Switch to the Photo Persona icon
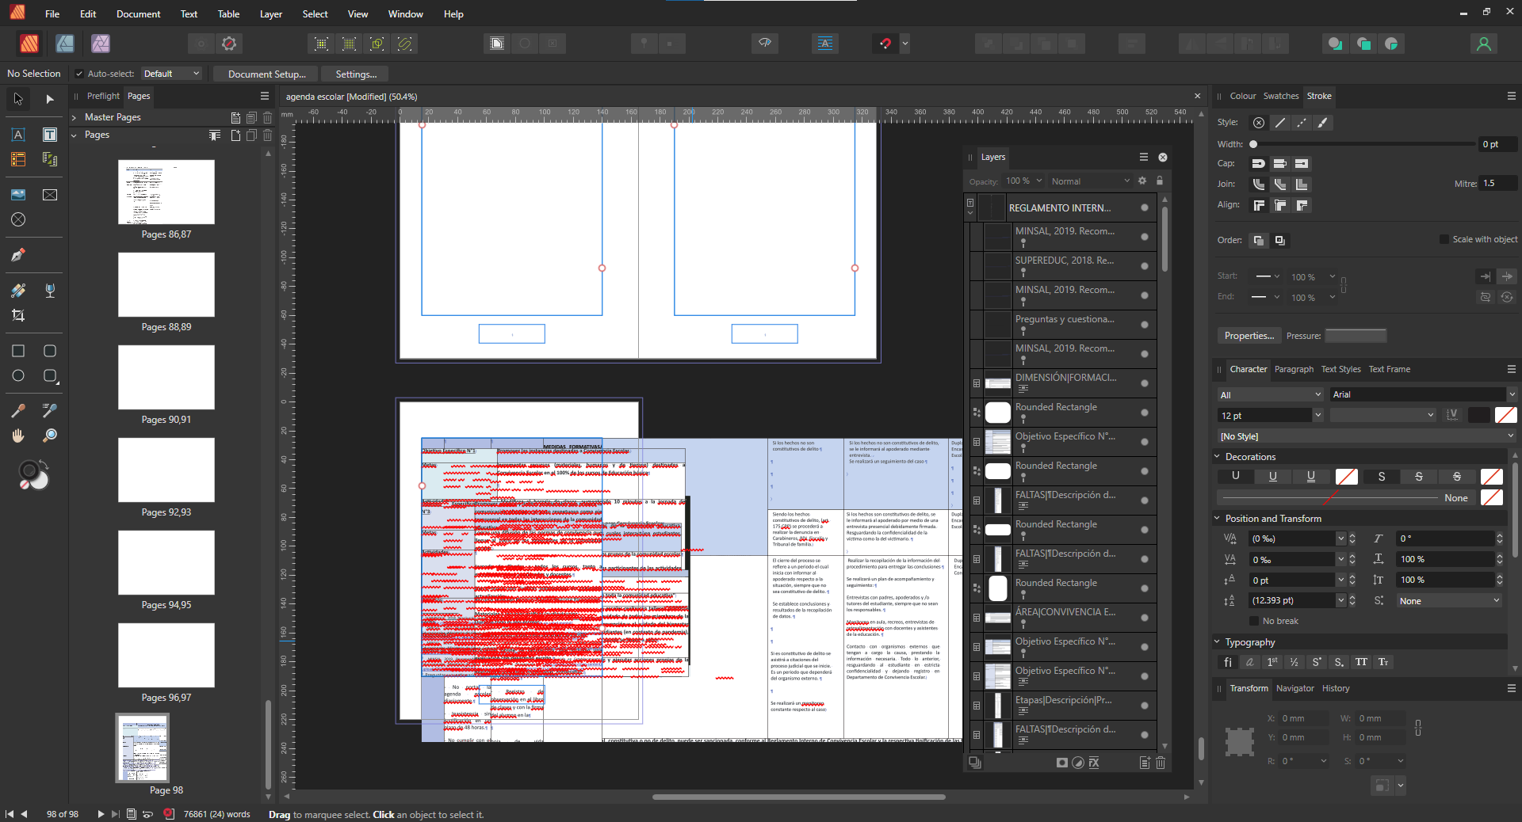Image resolution: width=1522 pixels, height=822 pixels. 101,44
